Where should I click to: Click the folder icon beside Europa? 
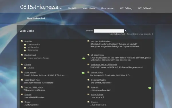[22, 65]
